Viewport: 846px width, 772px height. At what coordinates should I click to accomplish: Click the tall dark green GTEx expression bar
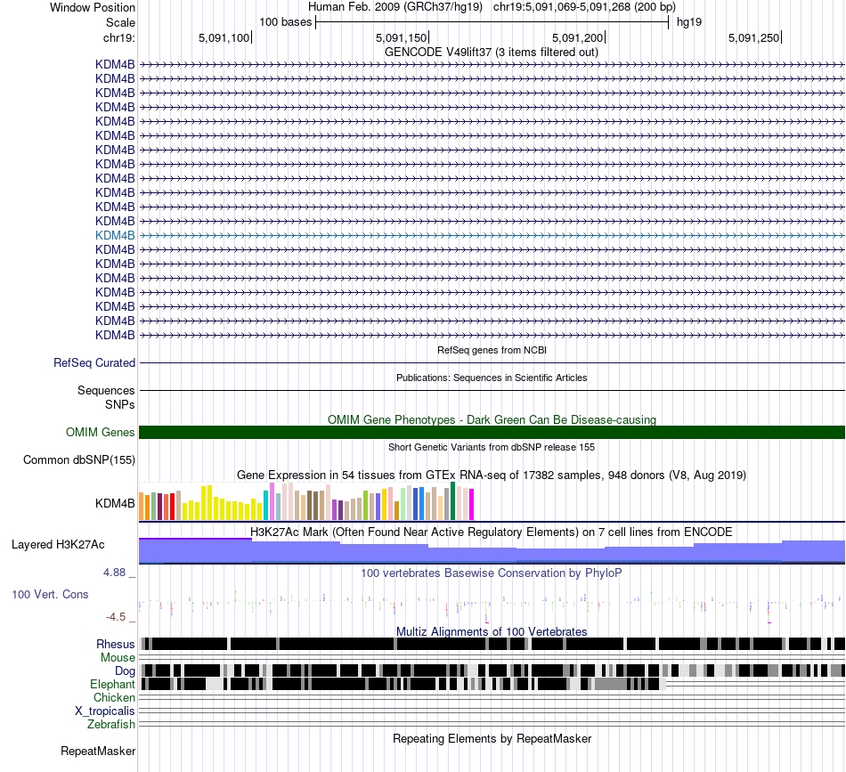(x=452, y=501)
